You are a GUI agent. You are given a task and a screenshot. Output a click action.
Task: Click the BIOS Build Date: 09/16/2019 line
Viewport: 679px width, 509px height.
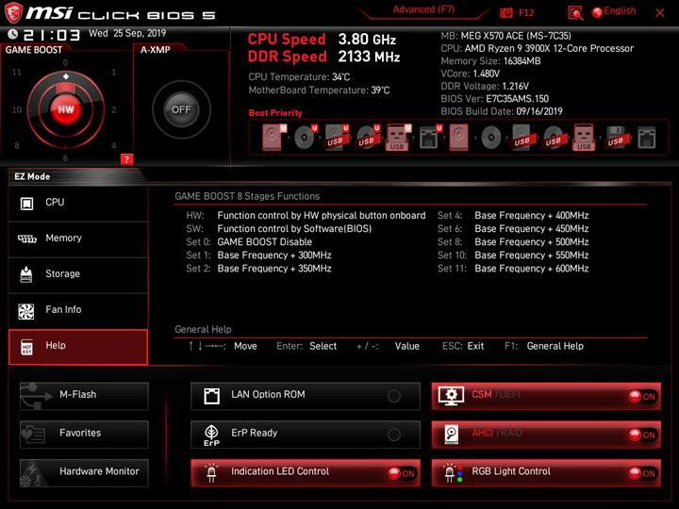click(502, 111)
